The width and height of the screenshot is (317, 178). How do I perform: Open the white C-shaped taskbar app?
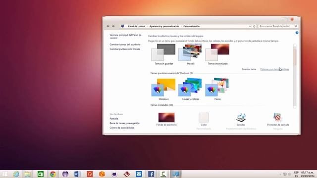click(163, 174)
